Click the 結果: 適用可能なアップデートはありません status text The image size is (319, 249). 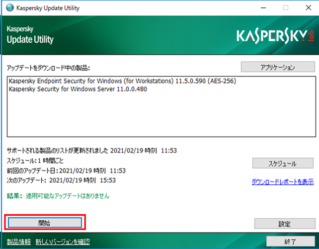[58, 196]
